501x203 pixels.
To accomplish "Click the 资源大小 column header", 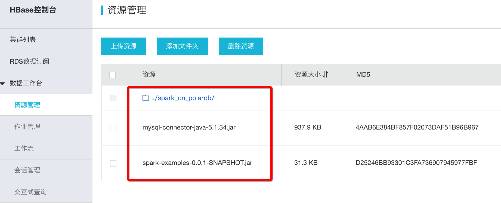I will (308, 74).
